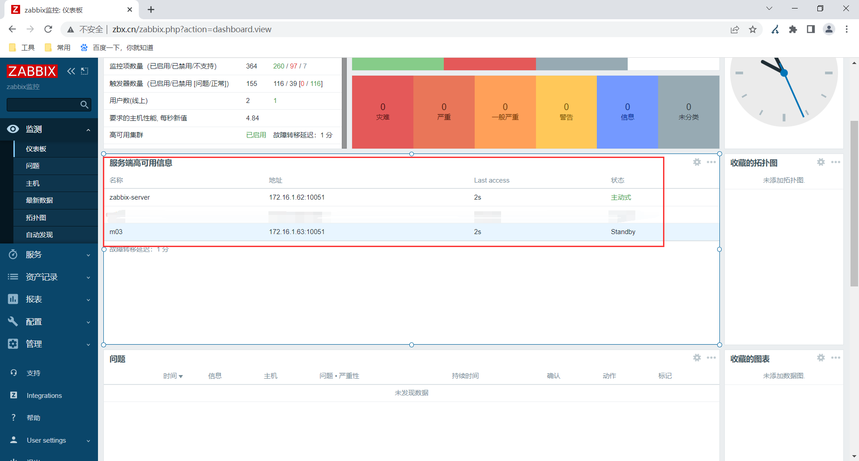Expand the User settings menu
This screenshot has height=461, width=859.
[49, 440]
